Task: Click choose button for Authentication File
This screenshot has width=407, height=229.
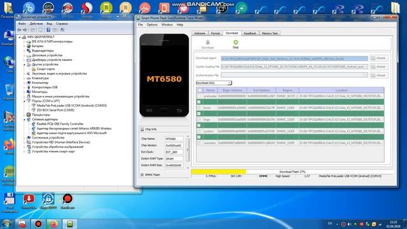Action: coord(379,75)
